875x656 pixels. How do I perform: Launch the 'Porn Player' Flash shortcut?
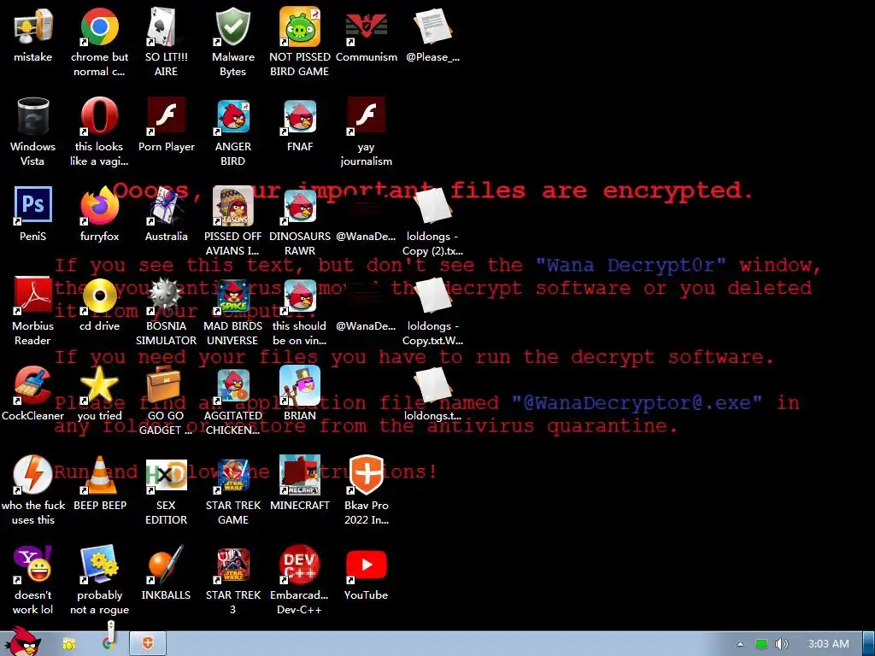coord(166,117)
